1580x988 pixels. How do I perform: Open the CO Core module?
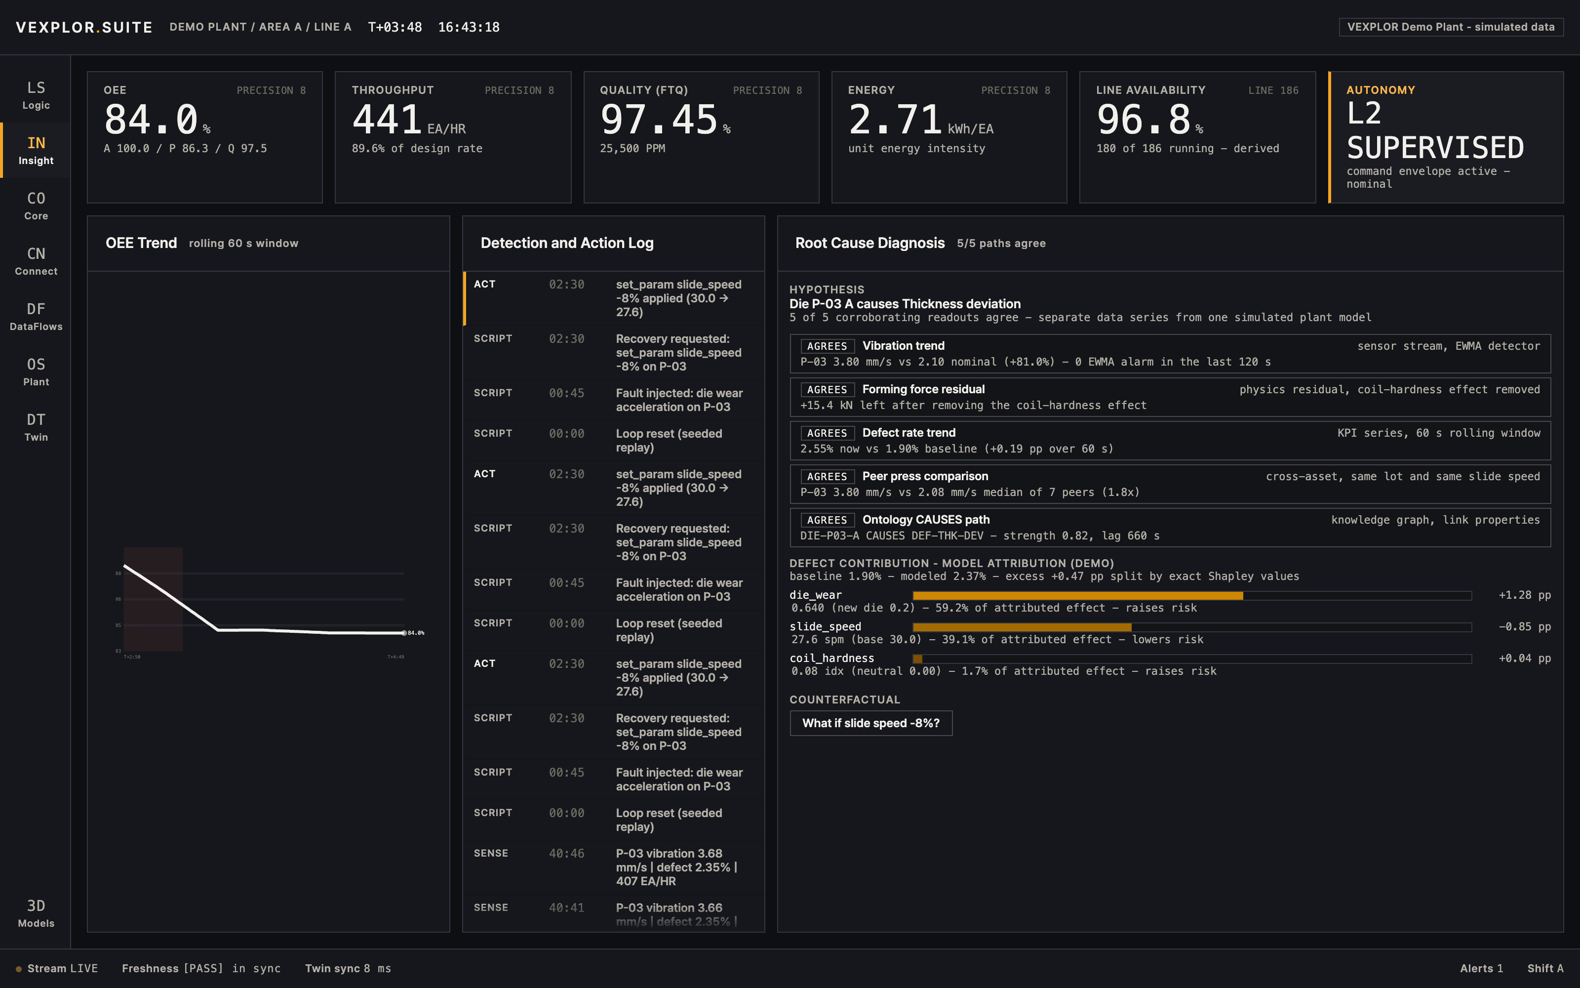[x=36, y=205]
